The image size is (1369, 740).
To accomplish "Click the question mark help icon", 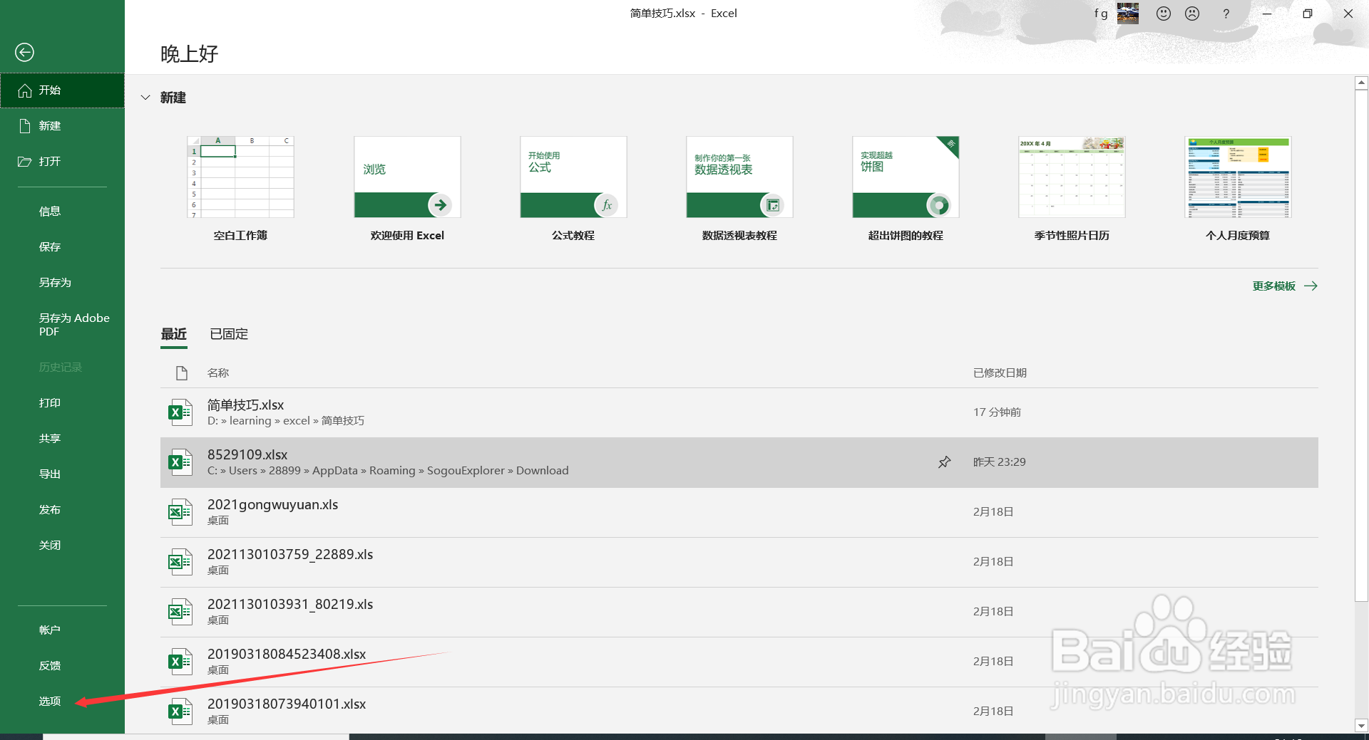I will point(1226,14).
